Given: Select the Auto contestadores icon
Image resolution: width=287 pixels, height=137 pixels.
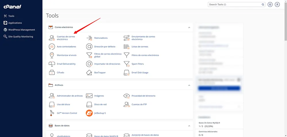Looking at the screenshot, I should click(52, 46).
